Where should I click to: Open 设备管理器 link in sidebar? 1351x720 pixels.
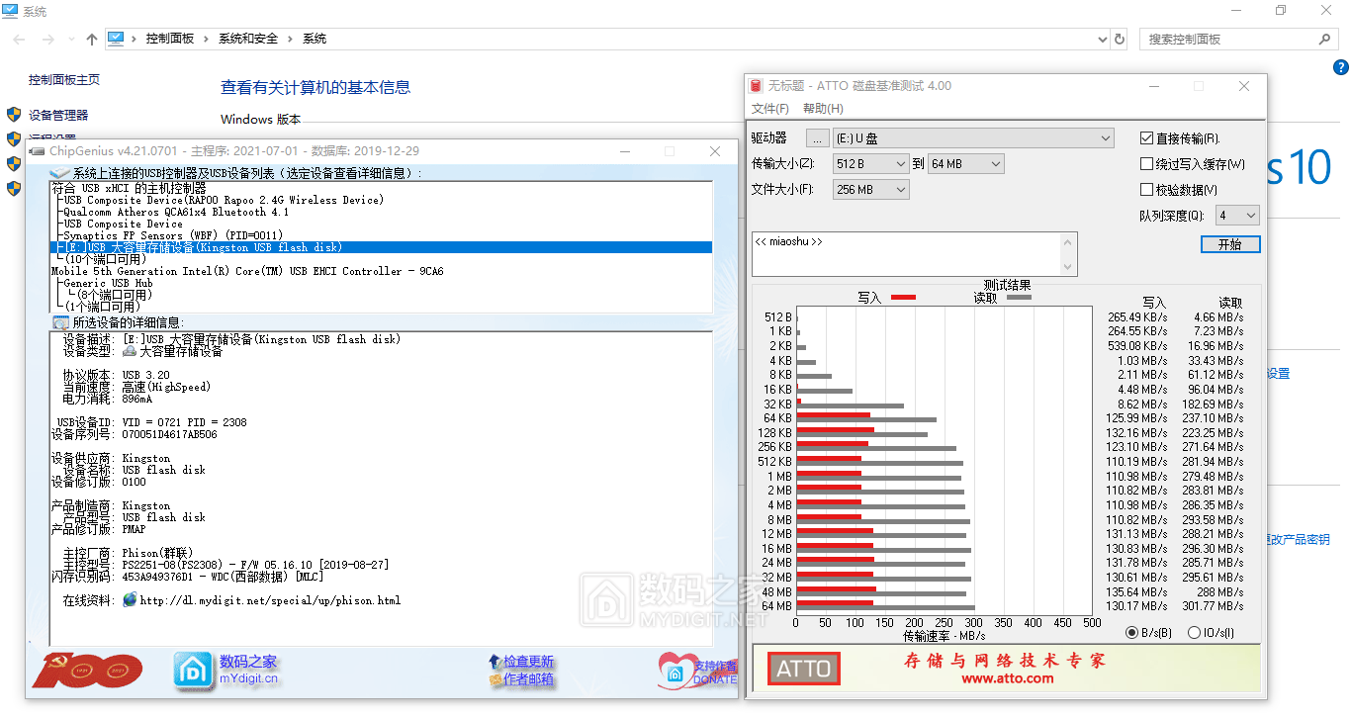[58, 116]
